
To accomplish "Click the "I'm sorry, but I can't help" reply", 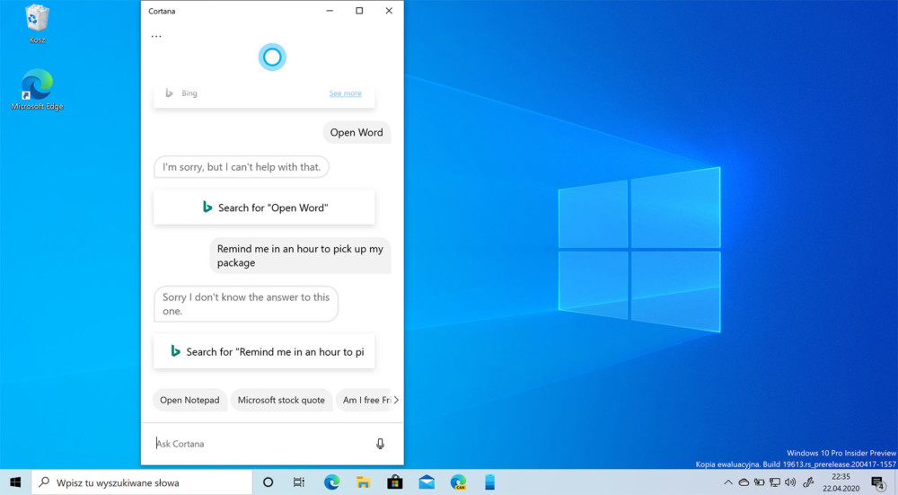I will 242,167.
